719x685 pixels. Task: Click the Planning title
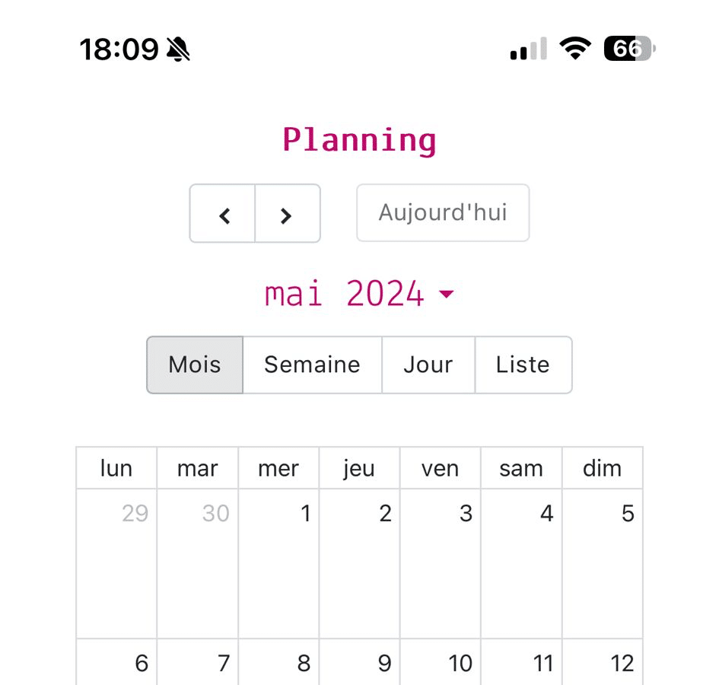point(359,140)
